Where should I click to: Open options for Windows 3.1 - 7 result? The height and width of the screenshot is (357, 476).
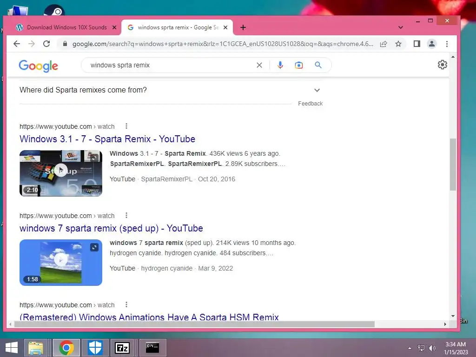pos(126,126)
